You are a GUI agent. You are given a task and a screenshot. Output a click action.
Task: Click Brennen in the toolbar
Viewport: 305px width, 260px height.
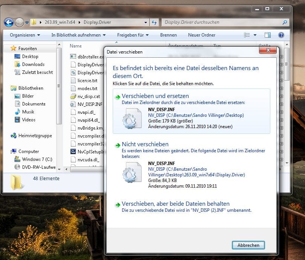[168, 35]
